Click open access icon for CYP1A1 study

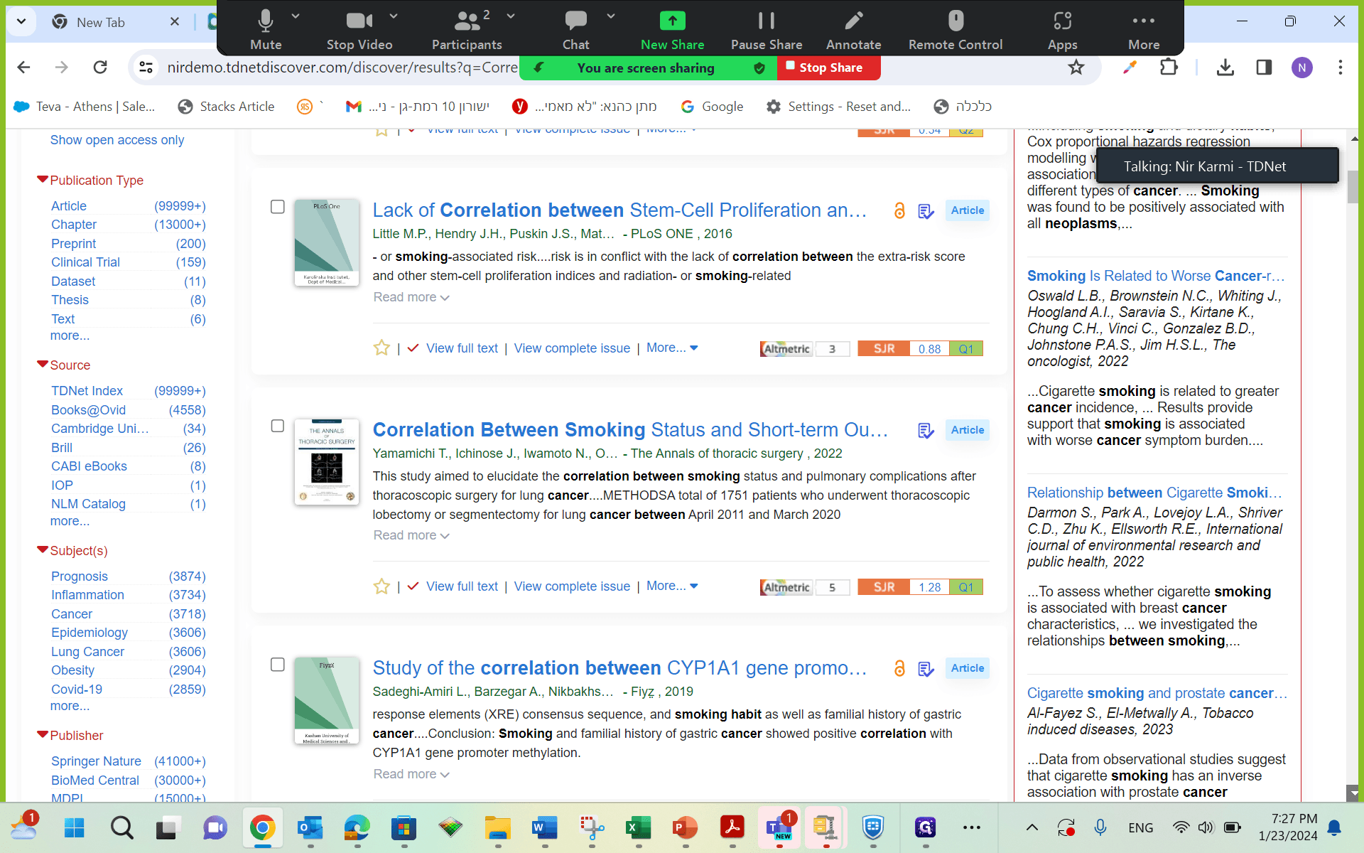(x=899, y=668)
